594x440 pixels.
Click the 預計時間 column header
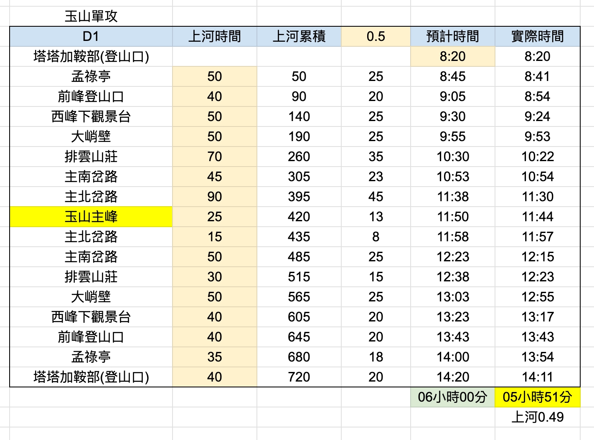click(453, 36)
